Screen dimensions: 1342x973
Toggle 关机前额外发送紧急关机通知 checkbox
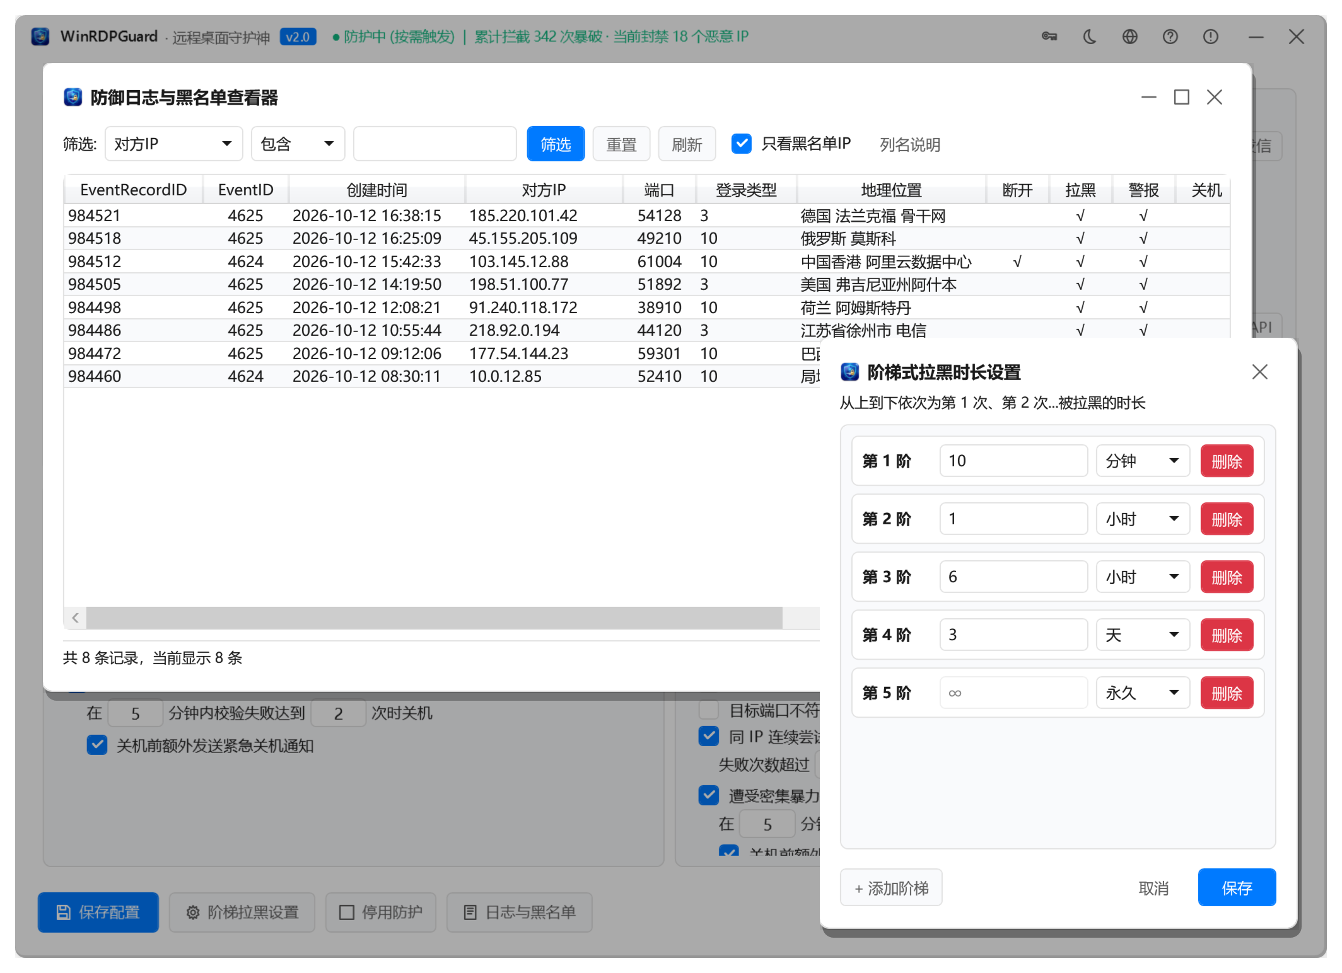click(x=97, y=745)
